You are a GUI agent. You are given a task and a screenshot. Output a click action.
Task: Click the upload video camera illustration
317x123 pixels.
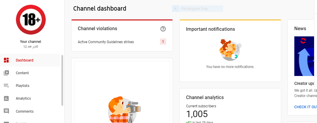124,110
